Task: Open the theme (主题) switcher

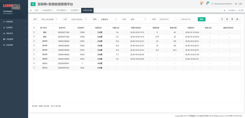Action: (x=239, y=4)
